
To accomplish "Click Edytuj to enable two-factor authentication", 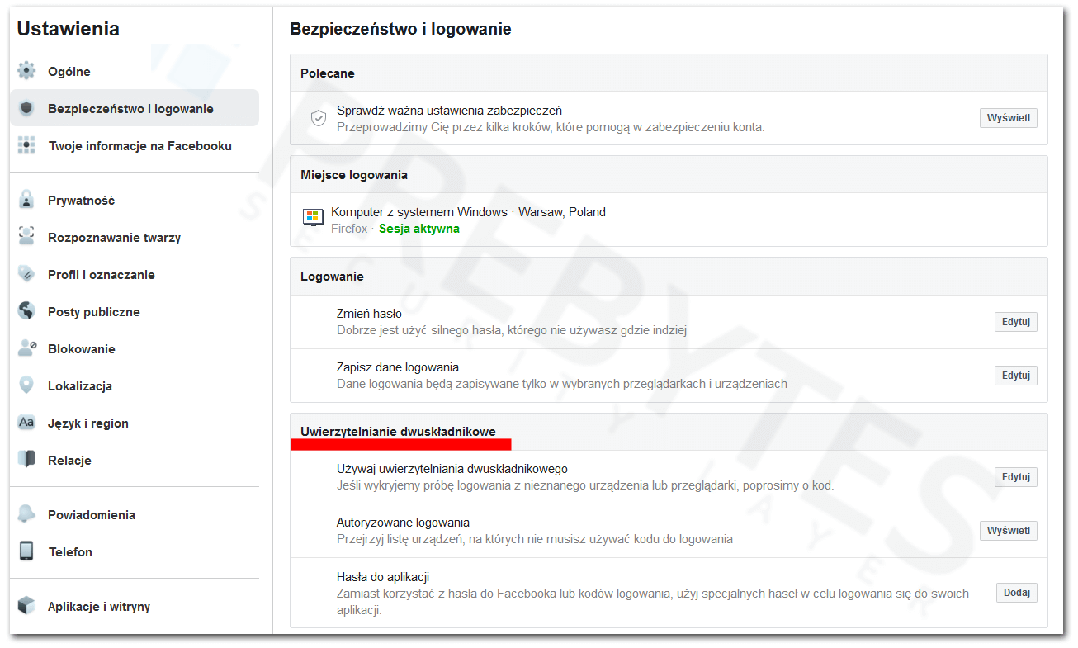I will pyautogui.click(x=1015, y=476).
